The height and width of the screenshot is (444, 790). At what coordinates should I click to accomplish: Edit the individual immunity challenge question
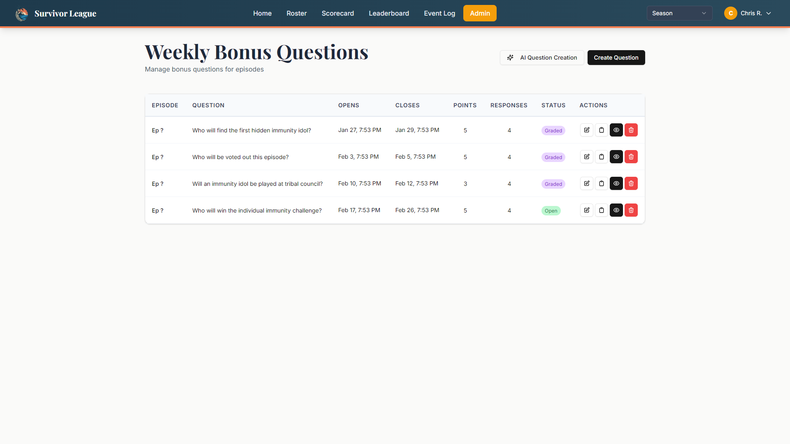(x=587, y=210)
